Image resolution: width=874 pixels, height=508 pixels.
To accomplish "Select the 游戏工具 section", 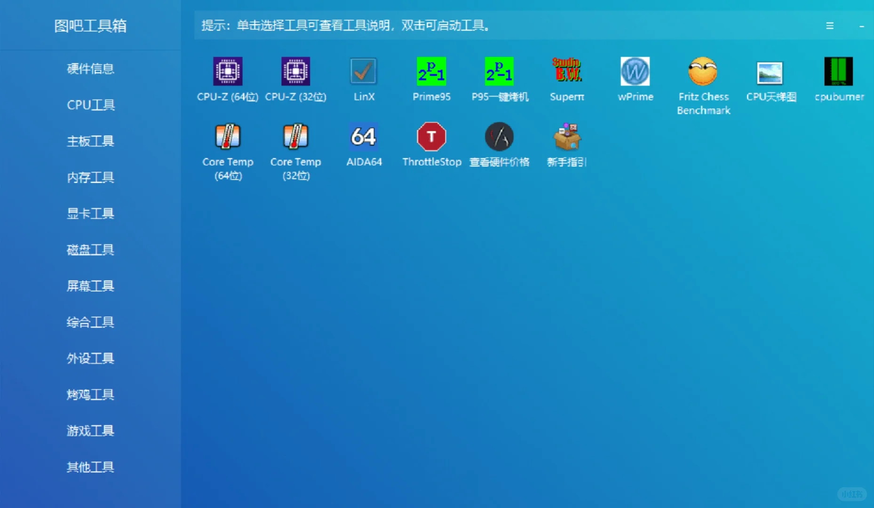I will 90,431.
